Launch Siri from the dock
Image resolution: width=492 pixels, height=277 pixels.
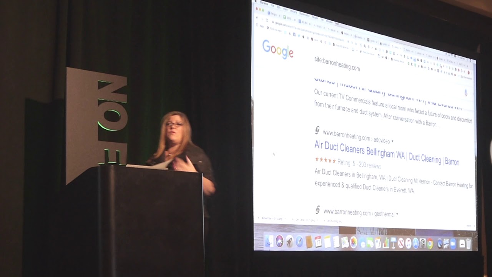tap(279, 242)
